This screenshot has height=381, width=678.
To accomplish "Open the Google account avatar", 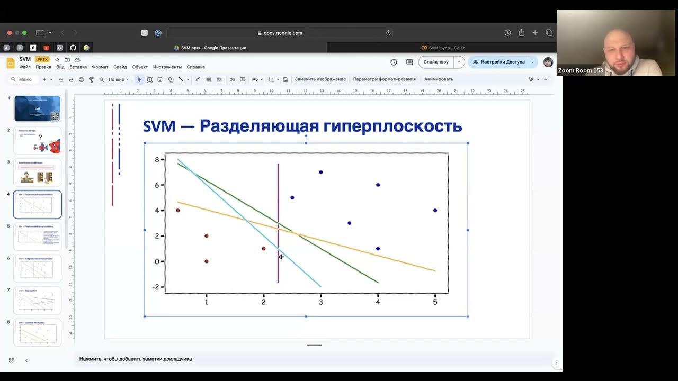I will coord(548,62).
